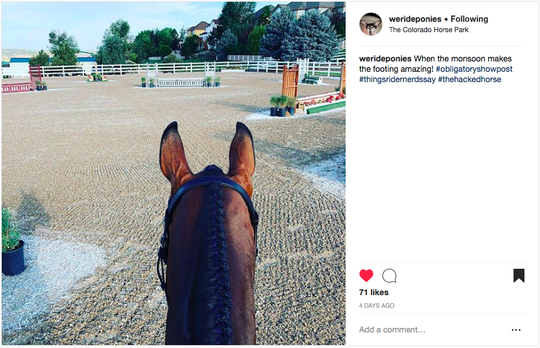Screen dimensions: 540x348
Task: View the 71 likes list
Action: 374,292
